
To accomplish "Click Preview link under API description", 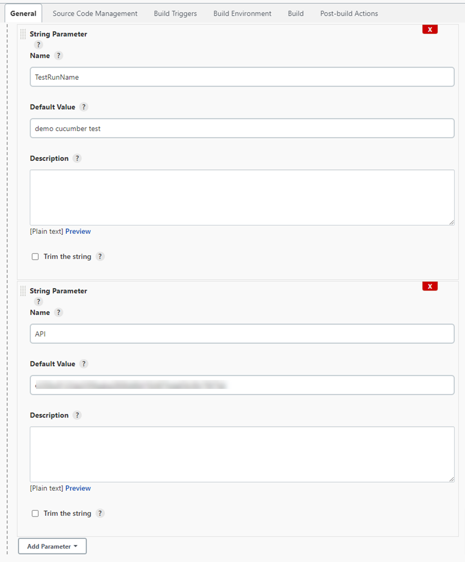I will pyautogui.click(x=78, y=488).
